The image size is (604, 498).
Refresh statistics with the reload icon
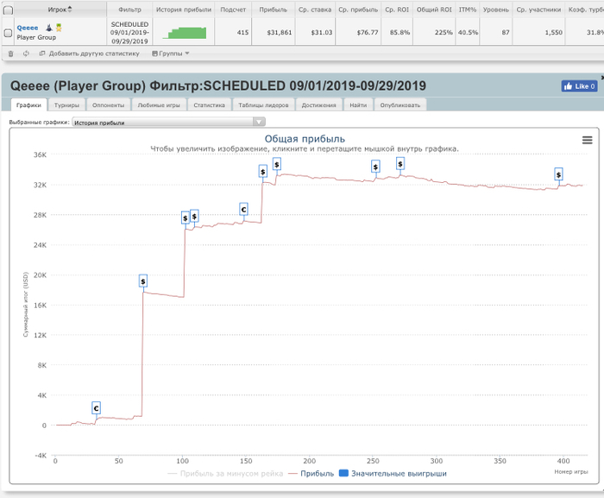coord(26,54)
